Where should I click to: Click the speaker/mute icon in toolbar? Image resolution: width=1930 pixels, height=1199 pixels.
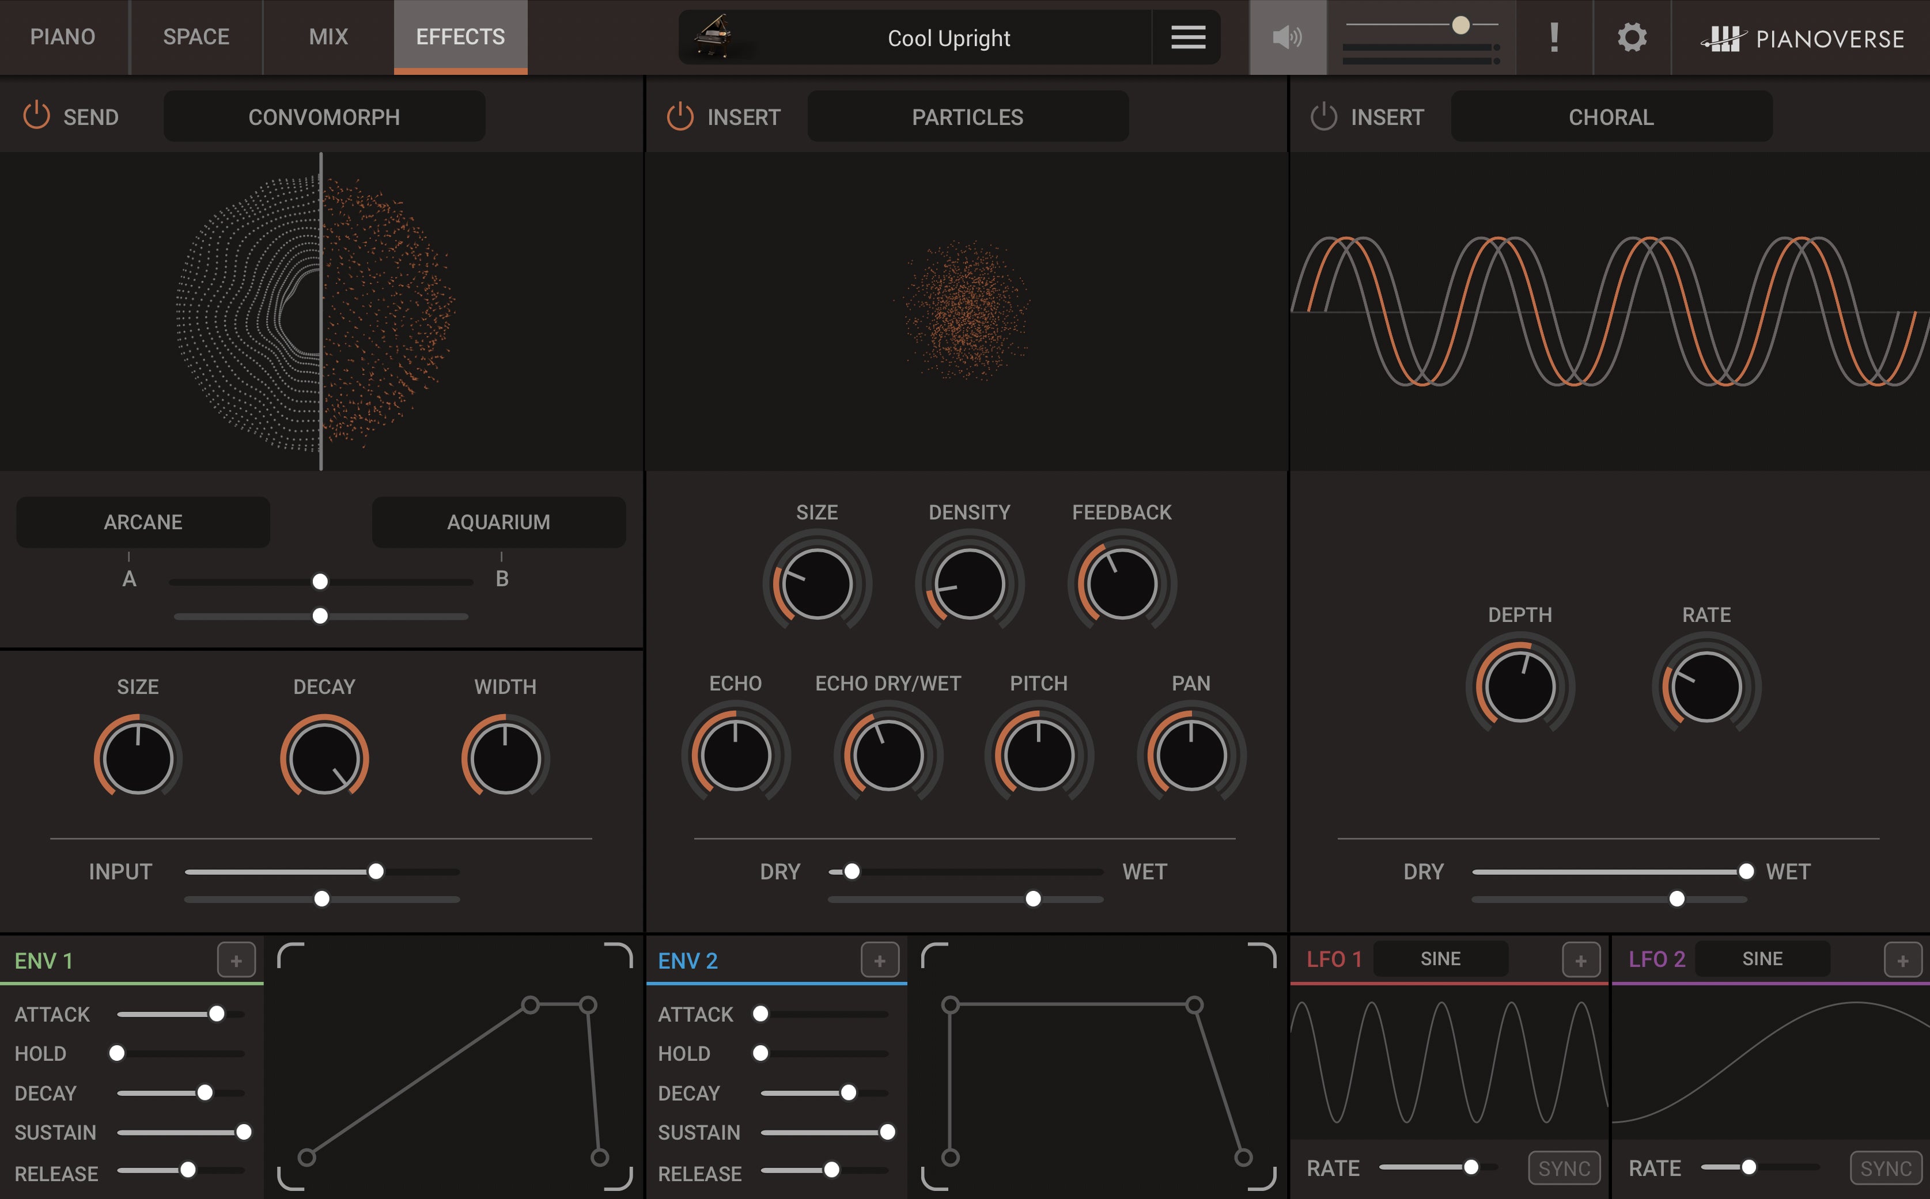pyautogui.click(x=1285, y=37)
